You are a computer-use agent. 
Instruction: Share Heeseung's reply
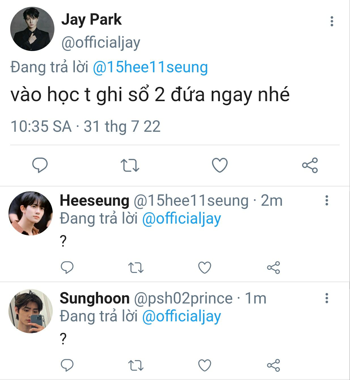coord(273,268)
